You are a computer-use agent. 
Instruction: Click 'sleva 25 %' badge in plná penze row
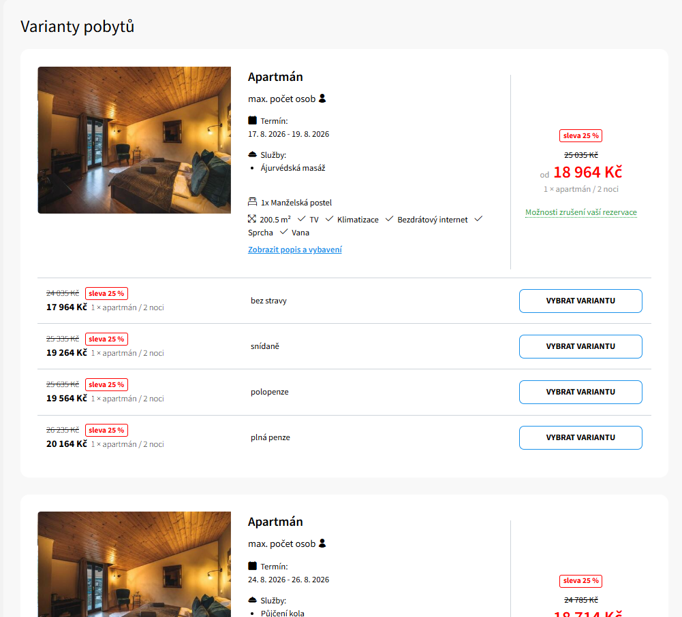106,431
